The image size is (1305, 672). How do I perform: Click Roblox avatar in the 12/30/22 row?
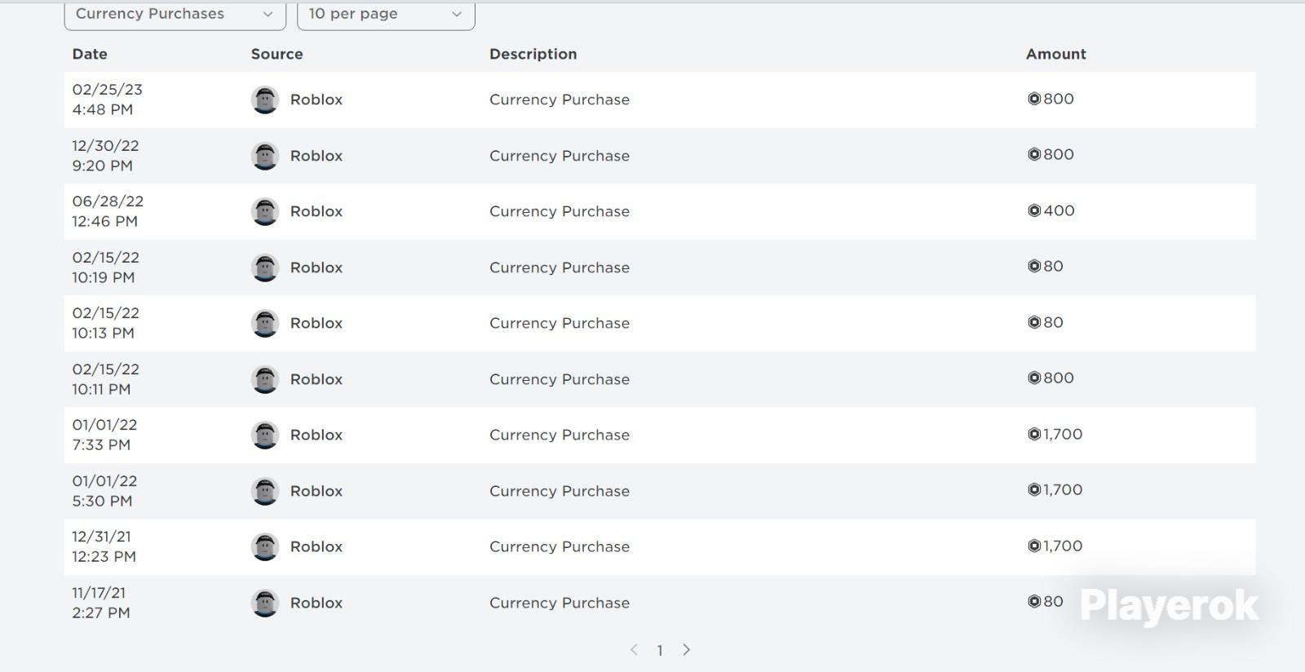coord(265,156)
